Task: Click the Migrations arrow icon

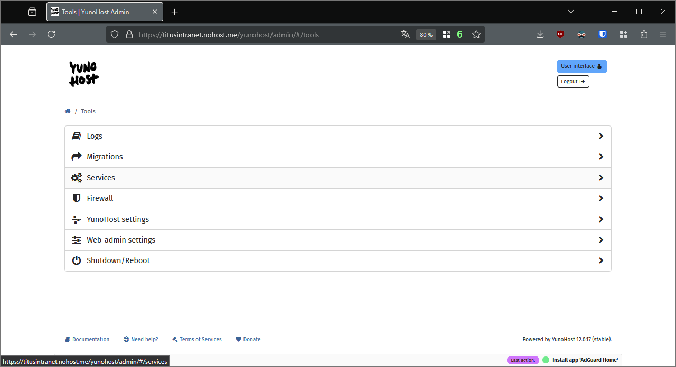Action: click(x=77, y=157)
